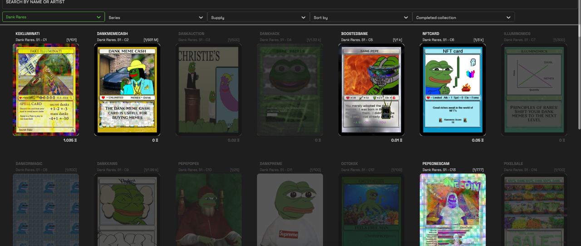This screenshot has width=581, height=246.
Task: Open the DANKHACK card image
Action: pyautogui.click(x=290, y=89)
